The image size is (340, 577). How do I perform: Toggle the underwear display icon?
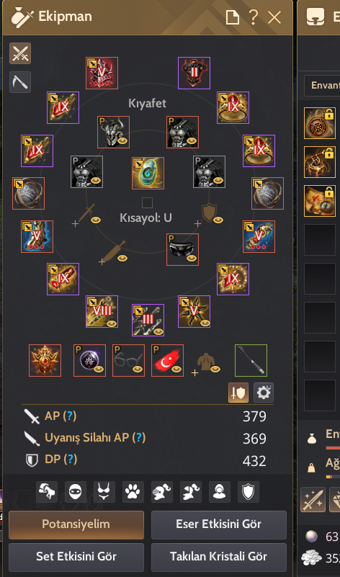pyautogui.click(x=104, y=492)
